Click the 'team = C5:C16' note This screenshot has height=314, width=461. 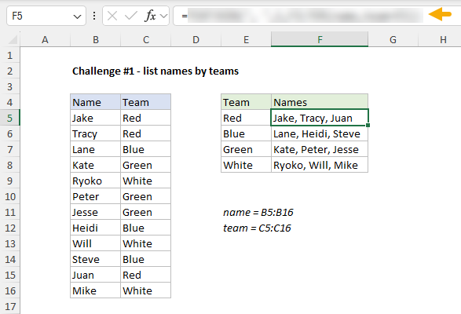click(257, 228)
